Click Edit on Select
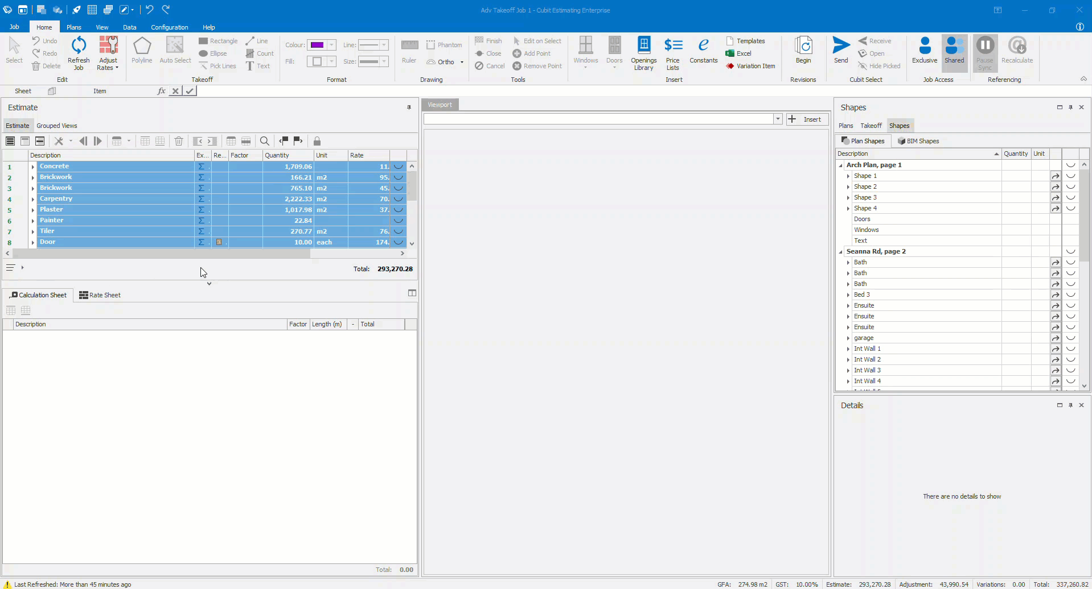This screenshot has height=589, width=1092. click(537, 41)
